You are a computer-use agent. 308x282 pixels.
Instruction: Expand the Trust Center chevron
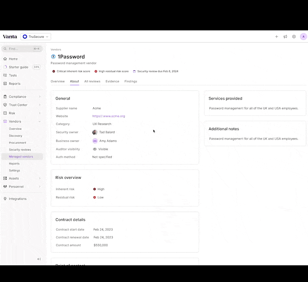[40, 105]
